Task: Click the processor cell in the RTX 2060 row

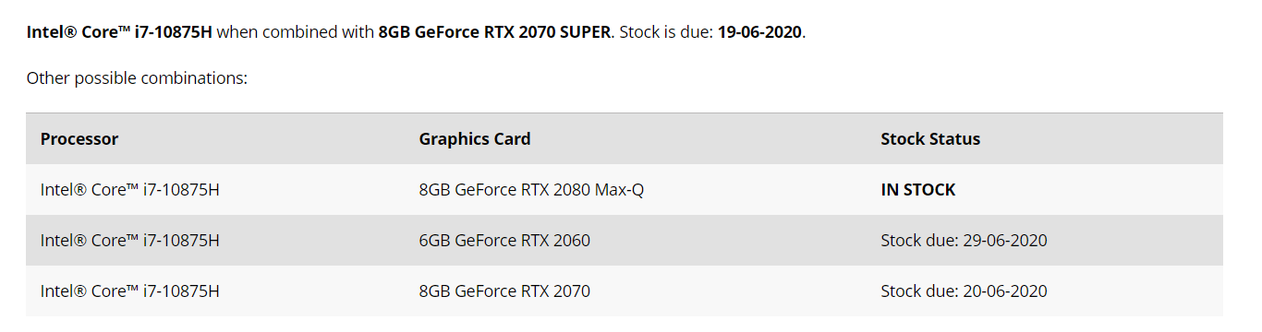Action: click(130, 241)
